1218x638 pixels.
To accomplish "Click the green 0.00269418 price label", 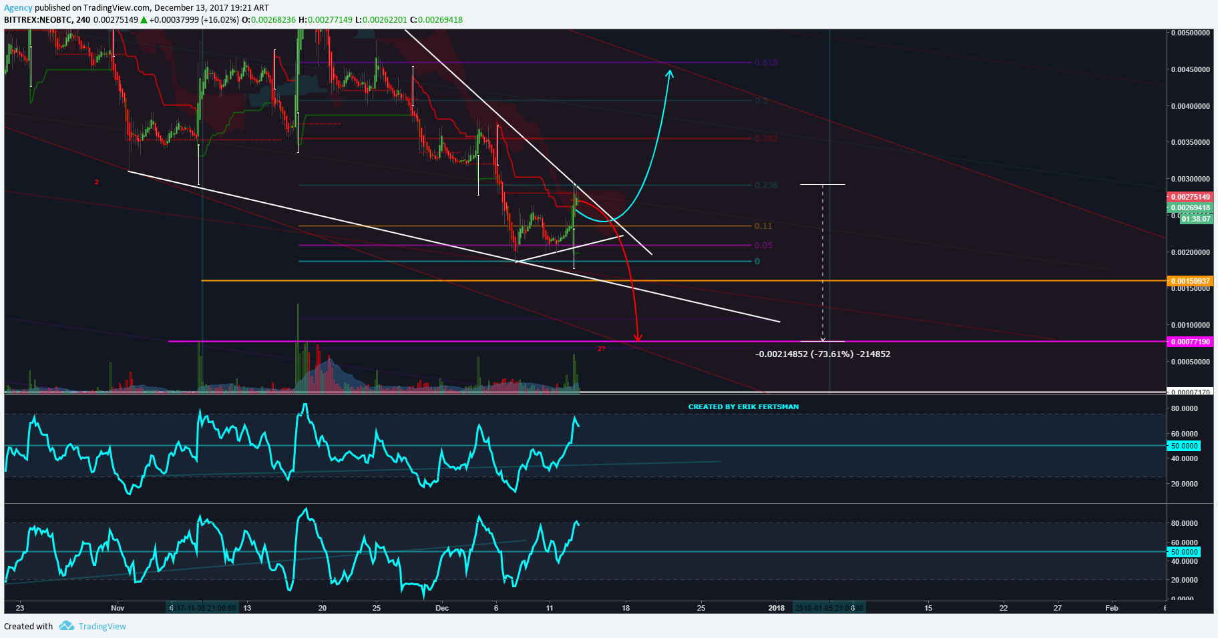I will click(x=1190, y=208).
